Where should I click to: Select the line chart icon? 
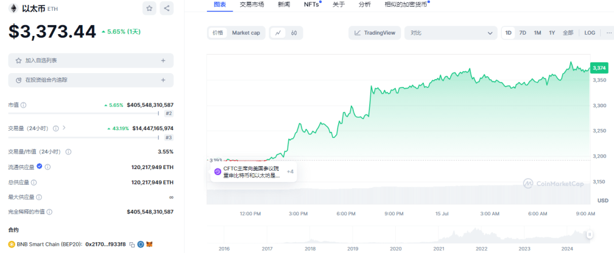278,33
